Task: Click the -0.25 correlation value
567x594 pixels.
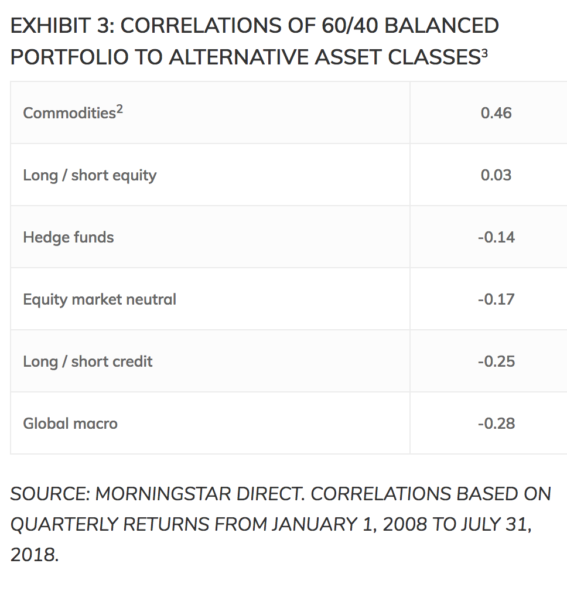Action: 496,361
